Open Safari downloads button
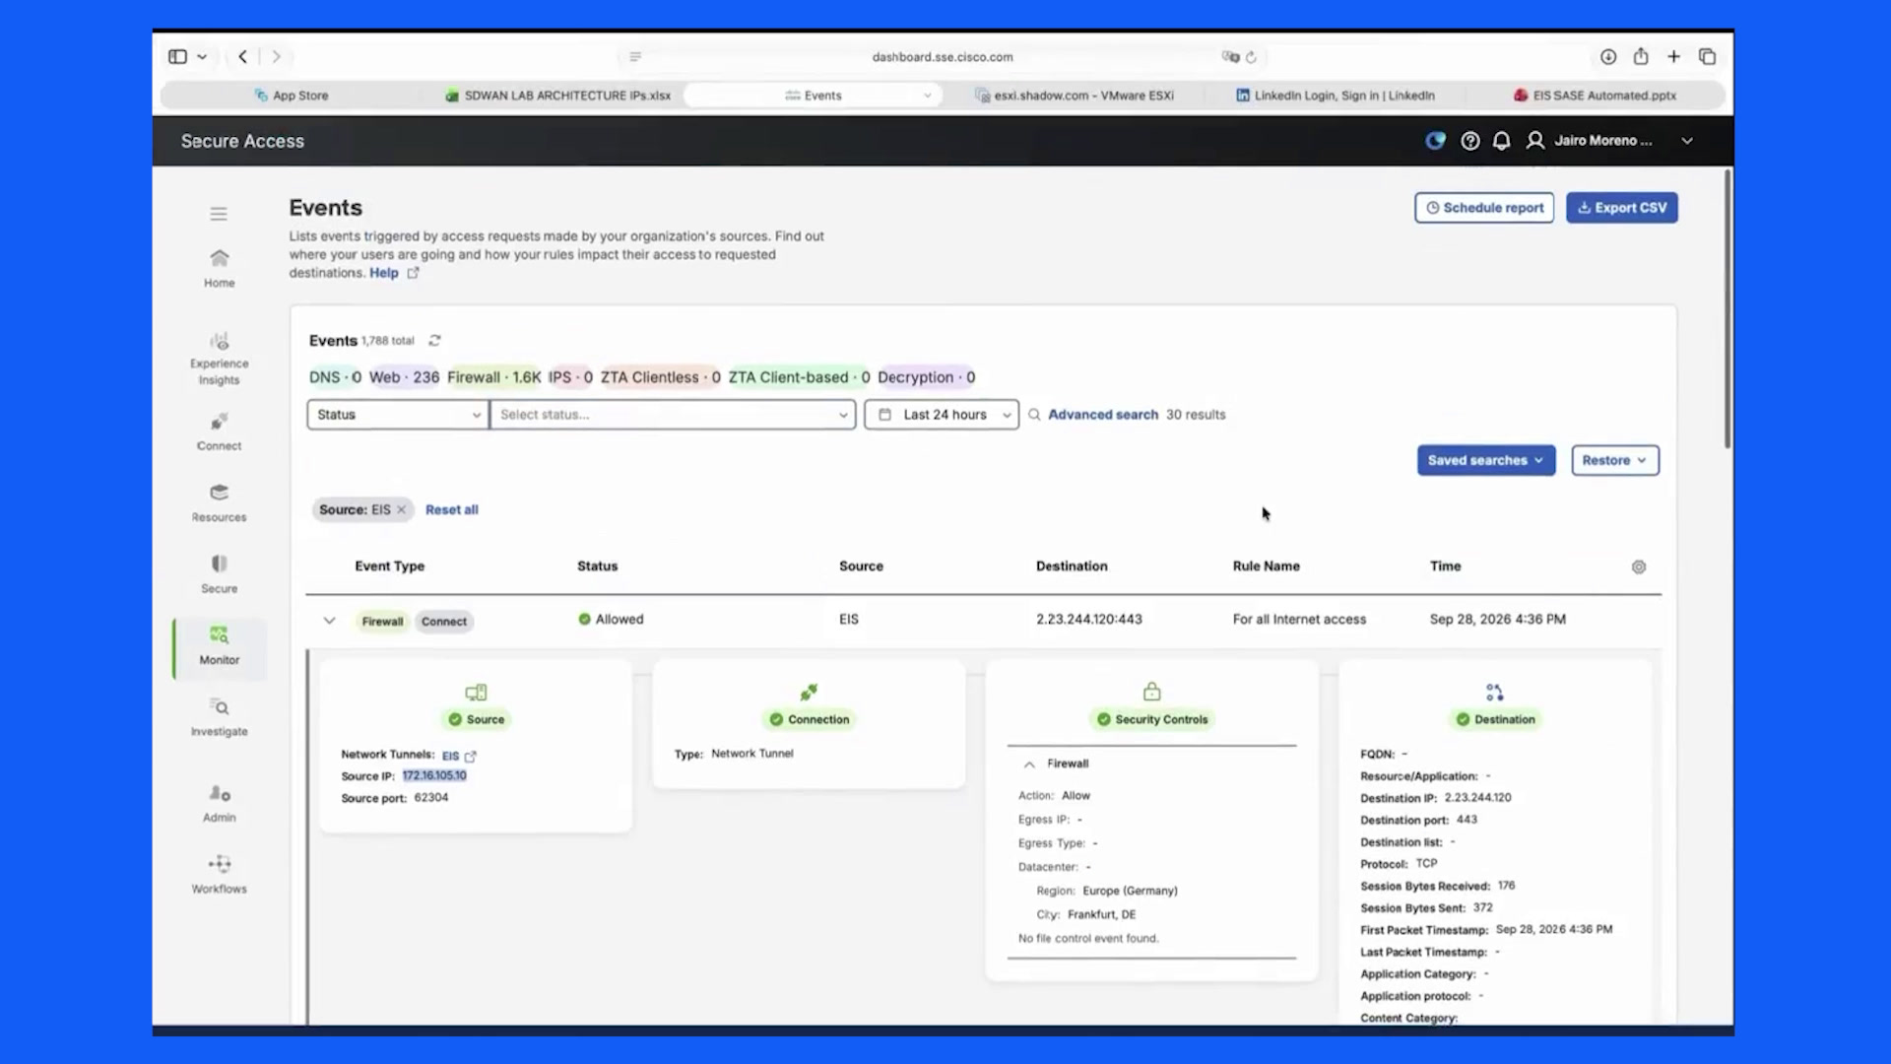The width and height of the screenshot is (1891, 1064). click(1607, 57)
